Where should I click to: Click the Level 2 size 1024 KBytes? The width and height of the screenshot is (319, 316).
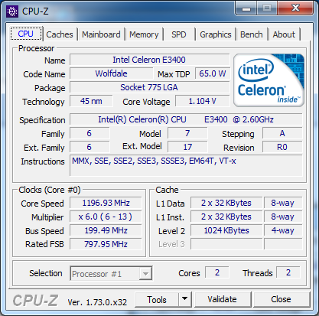(226, 230)
